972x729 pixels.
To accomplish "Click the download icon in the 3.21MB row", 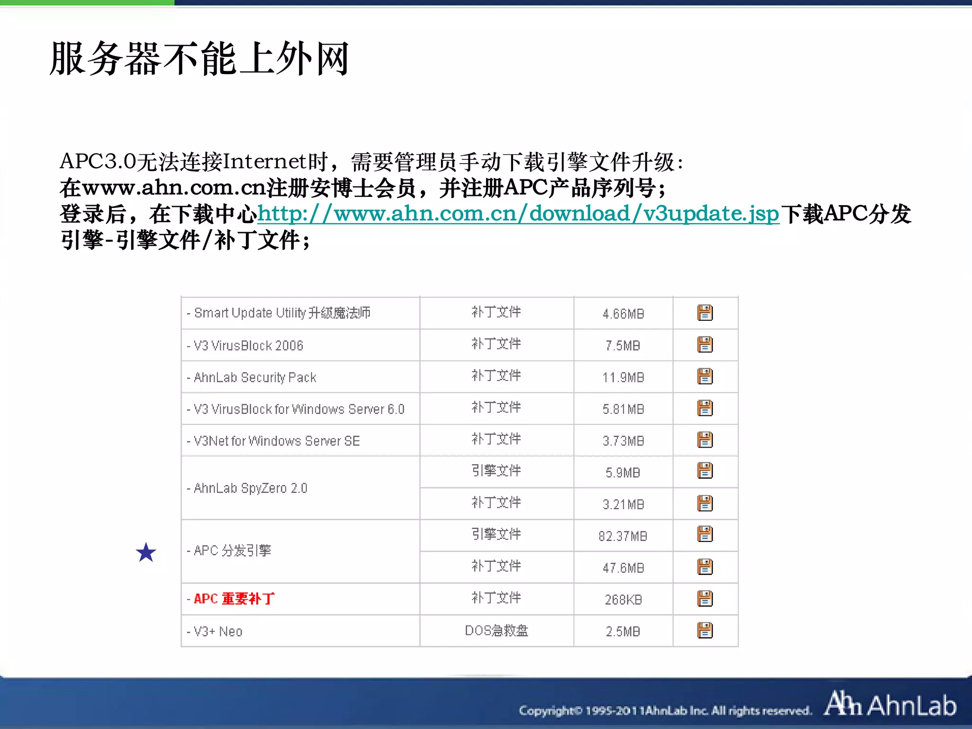I will tap(705, 503).
